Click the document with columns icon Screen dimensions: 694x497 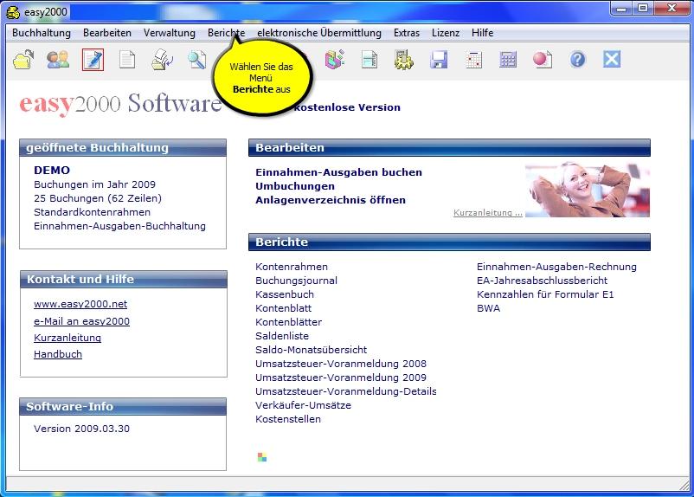(x=369, y=60)
